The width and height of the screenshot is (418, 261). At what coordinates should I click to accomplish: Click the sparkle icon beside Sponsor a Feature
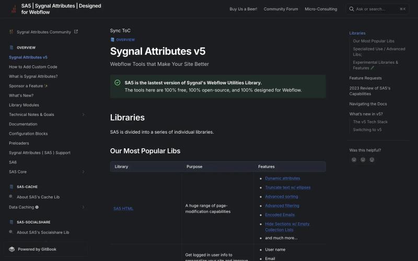point(46,86)
